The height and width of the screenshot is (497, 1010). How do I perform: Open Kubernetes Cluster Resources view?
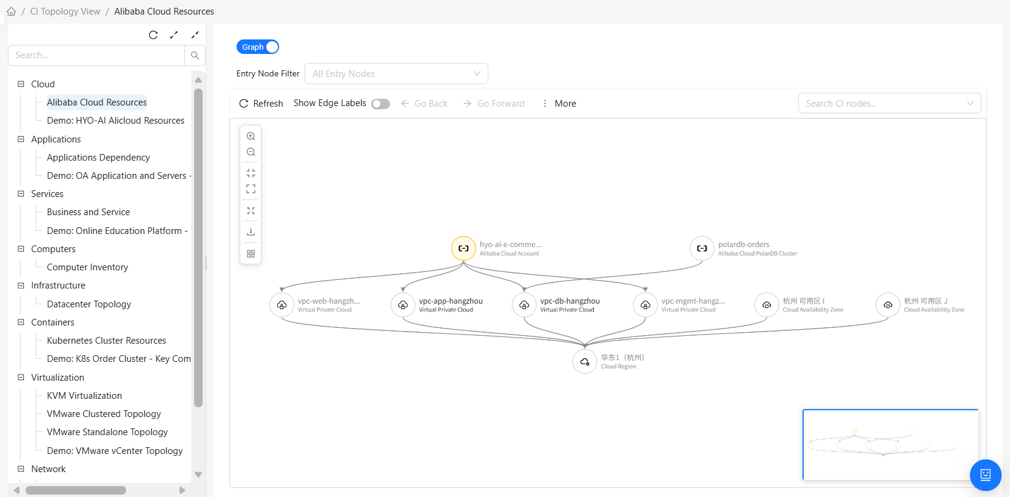pos(107,341)
